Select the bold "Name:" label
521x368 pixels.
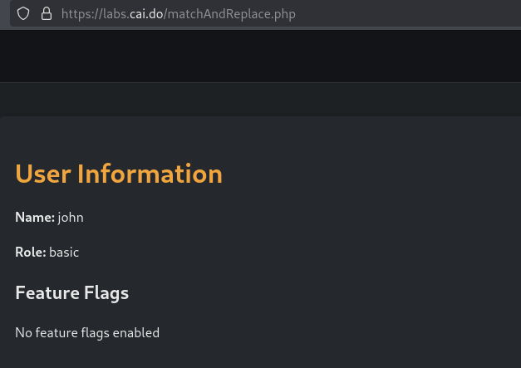pyautogui.click(x=35, y=218)
